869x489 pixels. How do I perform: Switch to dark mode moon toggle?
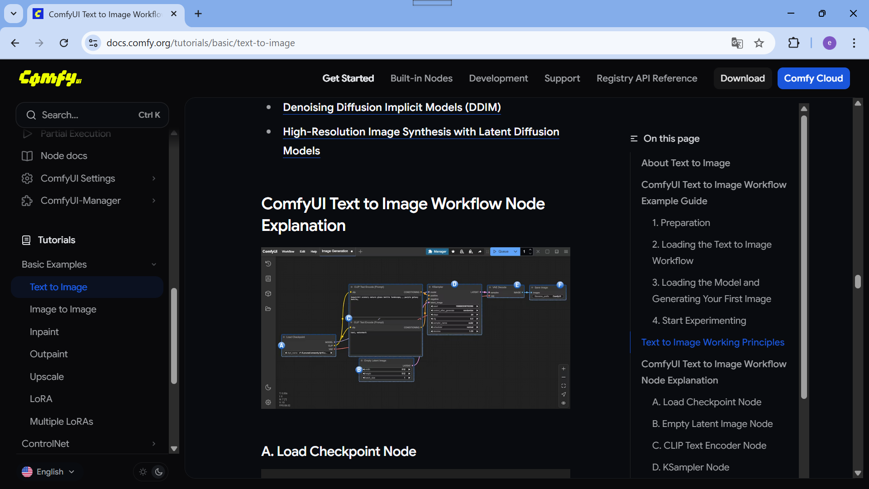pyautogui.click(x=159, y=472)
